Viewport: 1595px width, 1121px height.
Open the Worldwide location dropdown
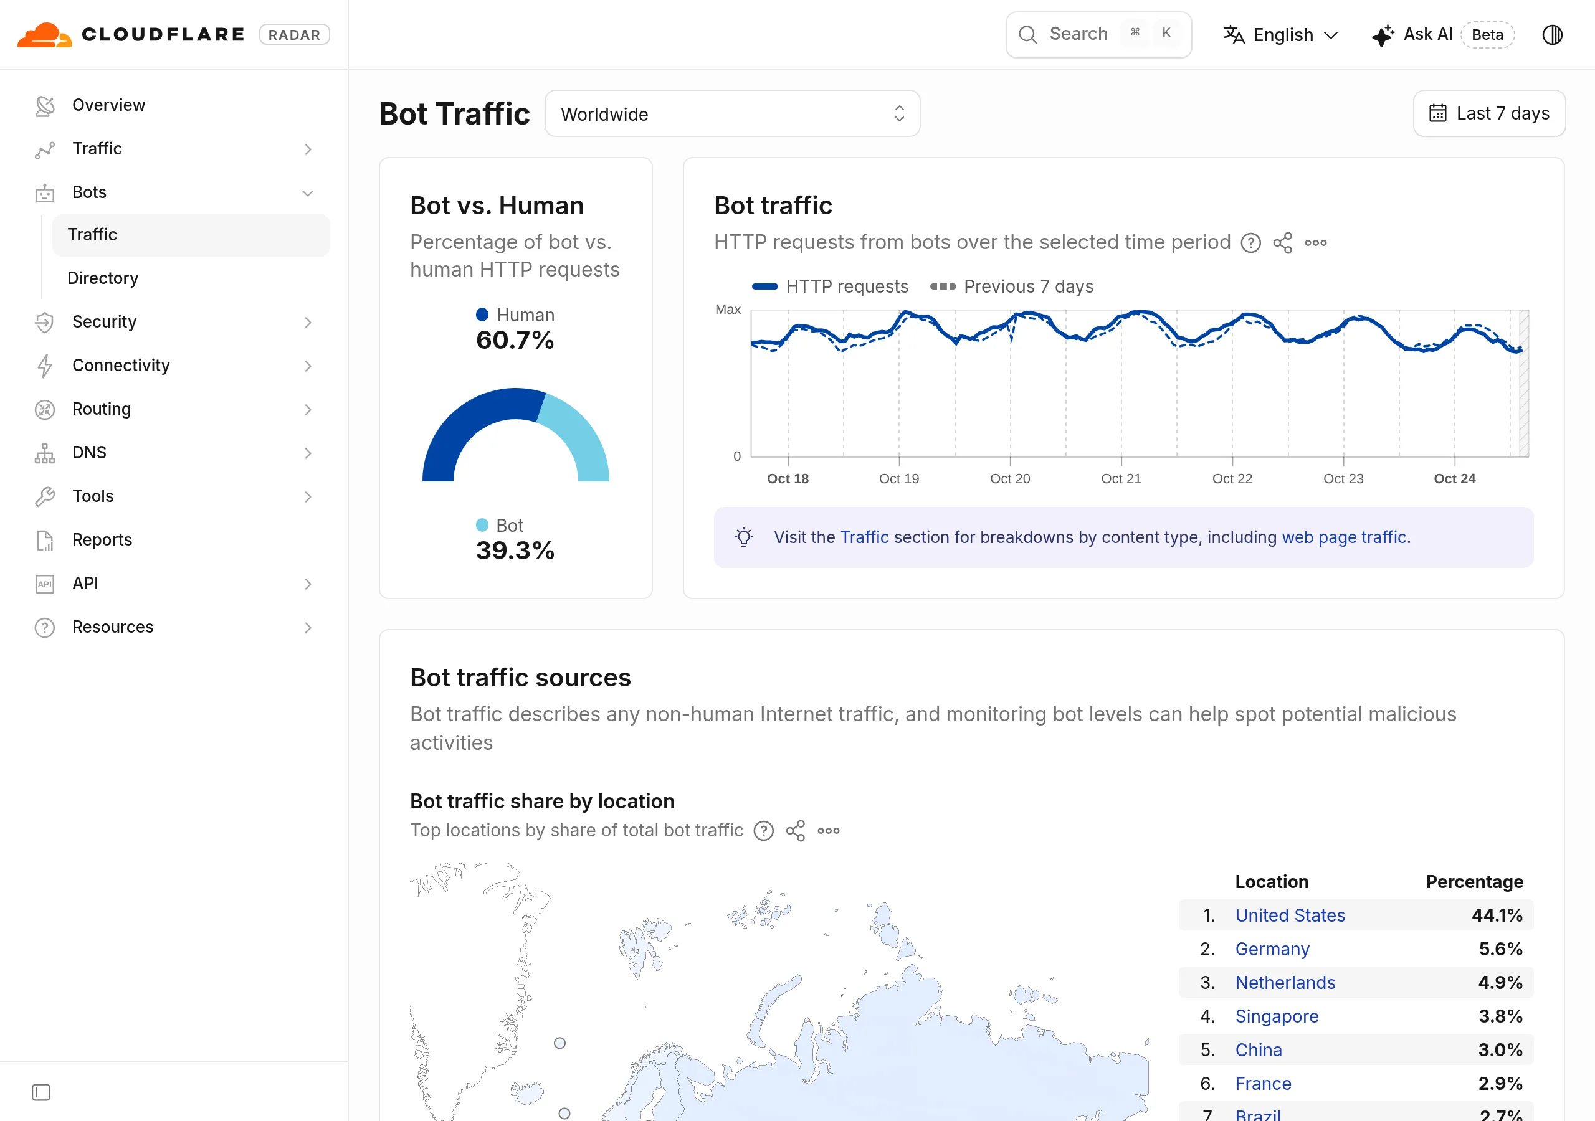pyautogui.click(x=732, y=114)
